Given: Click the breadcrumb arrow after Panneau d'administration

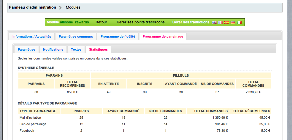Looking at the screenshot, I should [x=61, y=7].
